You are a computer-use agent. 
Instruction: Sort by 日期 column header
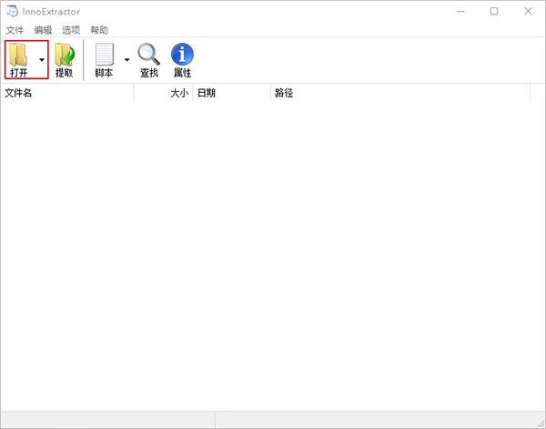tap(232, 93)
